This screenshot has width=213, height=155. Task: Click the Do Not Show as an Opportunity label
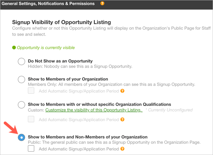coord(60,61)
